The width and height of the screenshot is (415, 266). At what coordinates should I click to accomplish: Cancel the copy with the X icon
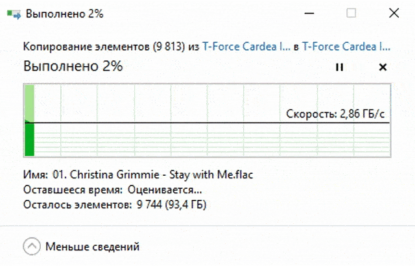[x=383, y=67]
